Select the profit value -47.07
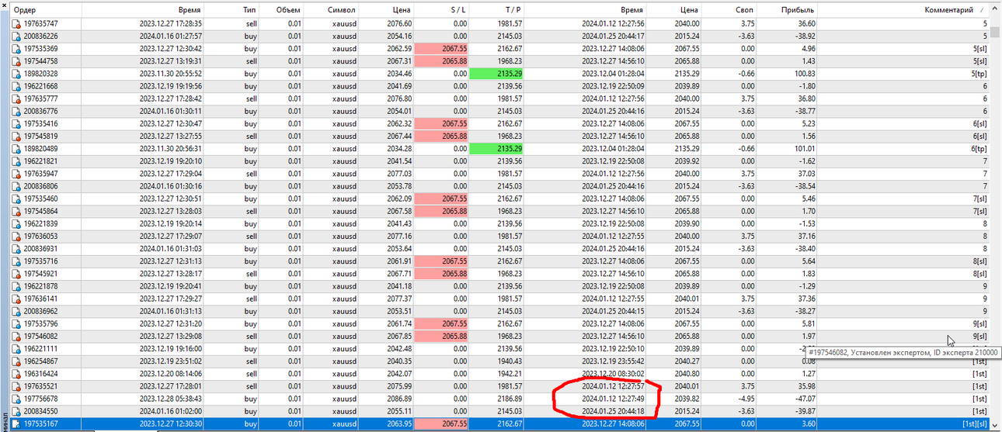This screenshot has width=1002, height=432. (x=804, y=399)
